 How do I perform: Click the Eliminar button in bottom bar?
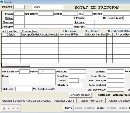tap(112, 108)
